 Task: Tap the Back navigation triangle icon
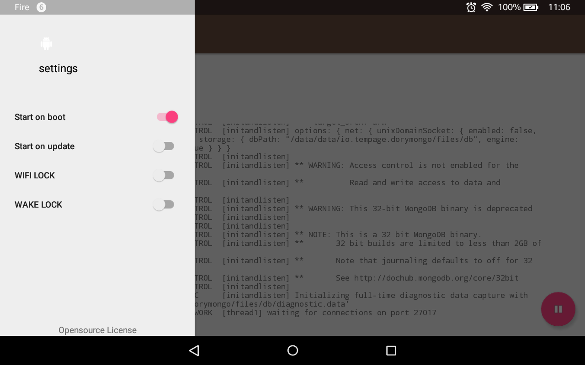(x=194, y=350)
